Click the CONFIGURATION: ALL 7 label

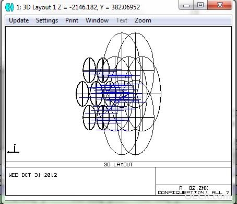(x=194, y=192)
